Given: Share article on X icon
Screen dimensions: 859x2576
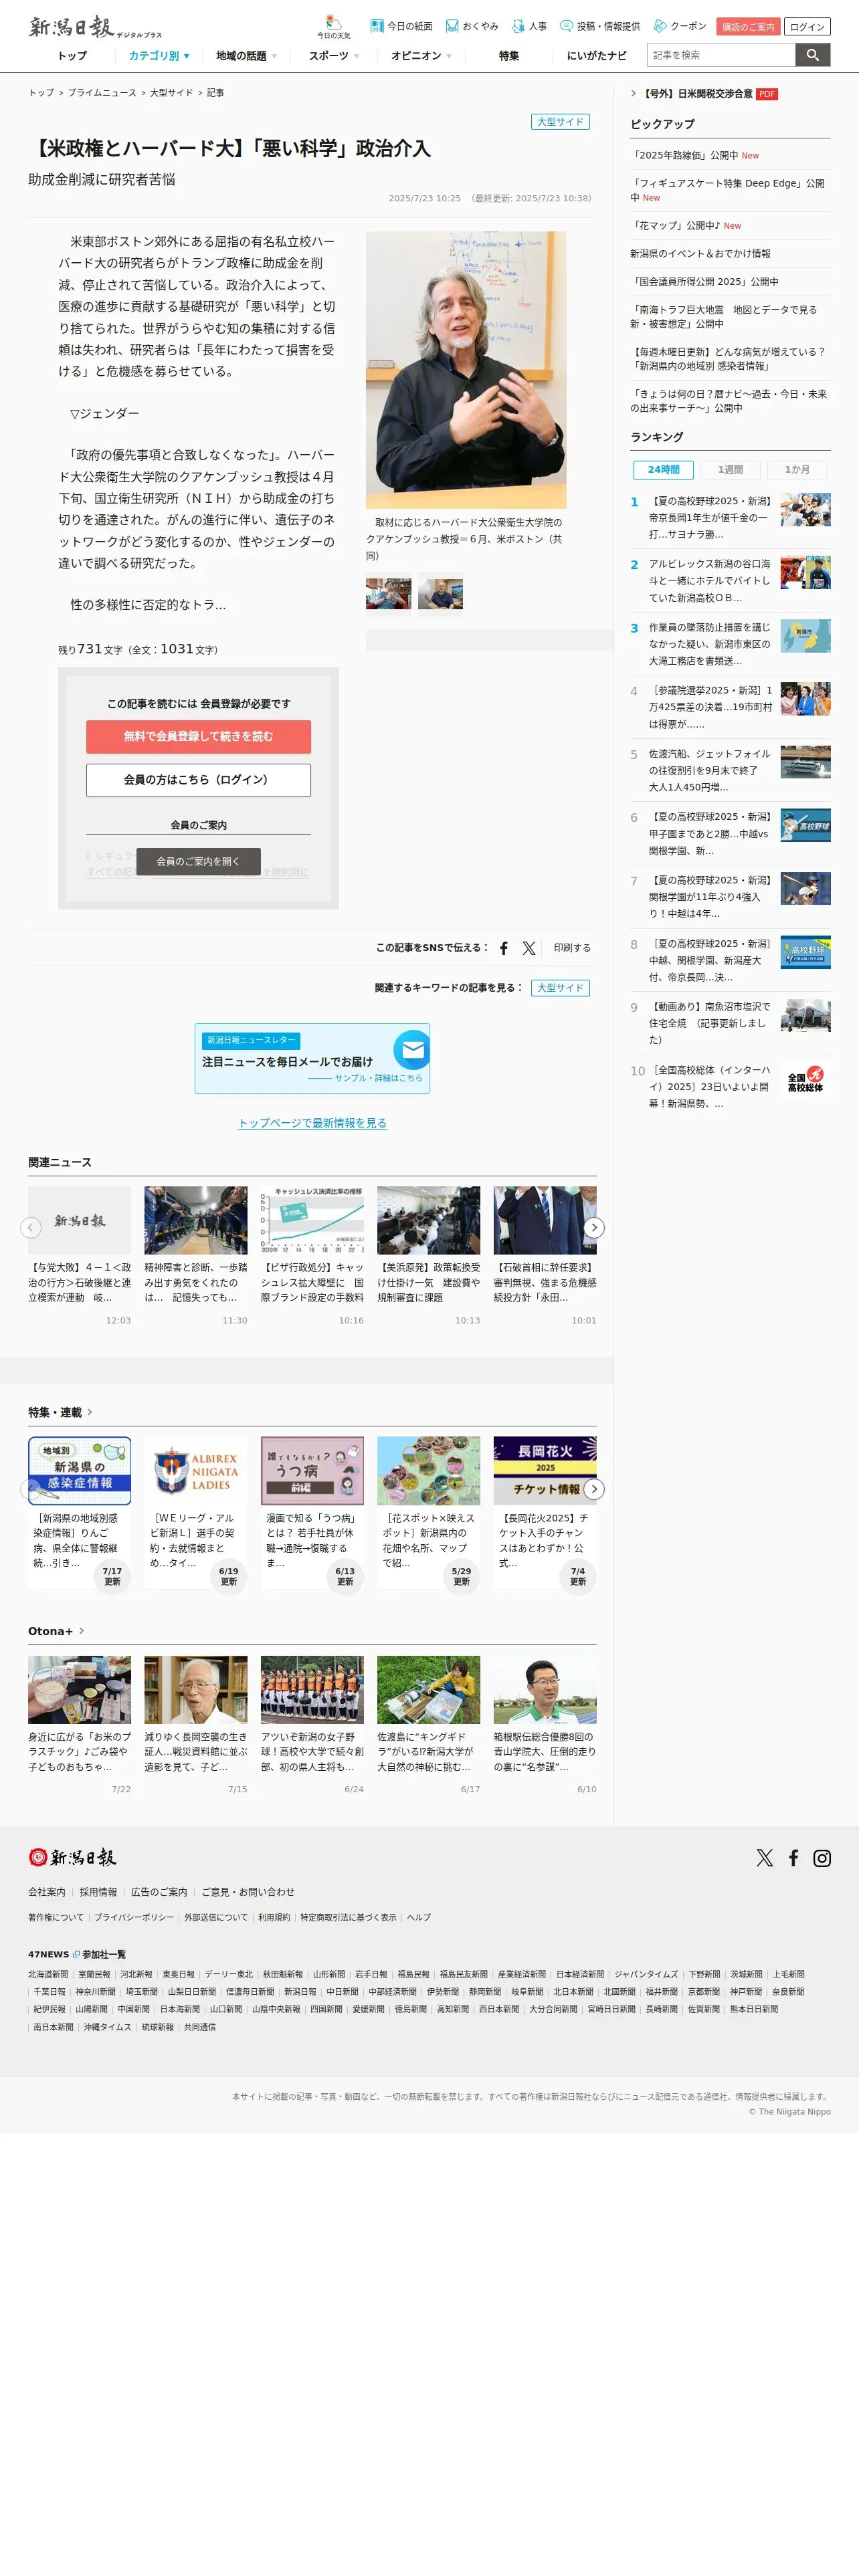Looking at the screenshot, I should point(529,948).
